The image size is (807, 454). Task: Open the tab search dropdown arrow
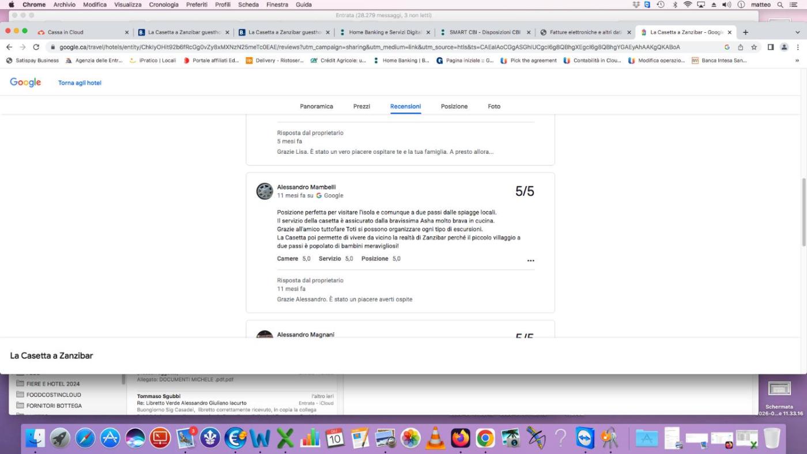(798, 32)
